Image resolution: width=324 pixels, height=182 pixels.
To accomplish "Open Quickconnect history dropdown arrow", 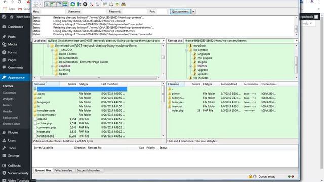I will click(x=193, y=12).
